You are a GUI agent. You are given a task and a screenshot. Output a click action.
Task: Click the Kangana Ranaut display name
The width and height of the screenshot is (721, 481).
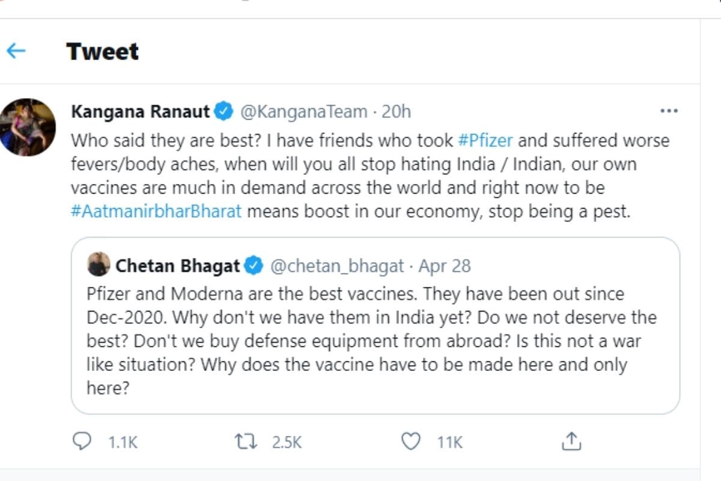pos(141,111)
